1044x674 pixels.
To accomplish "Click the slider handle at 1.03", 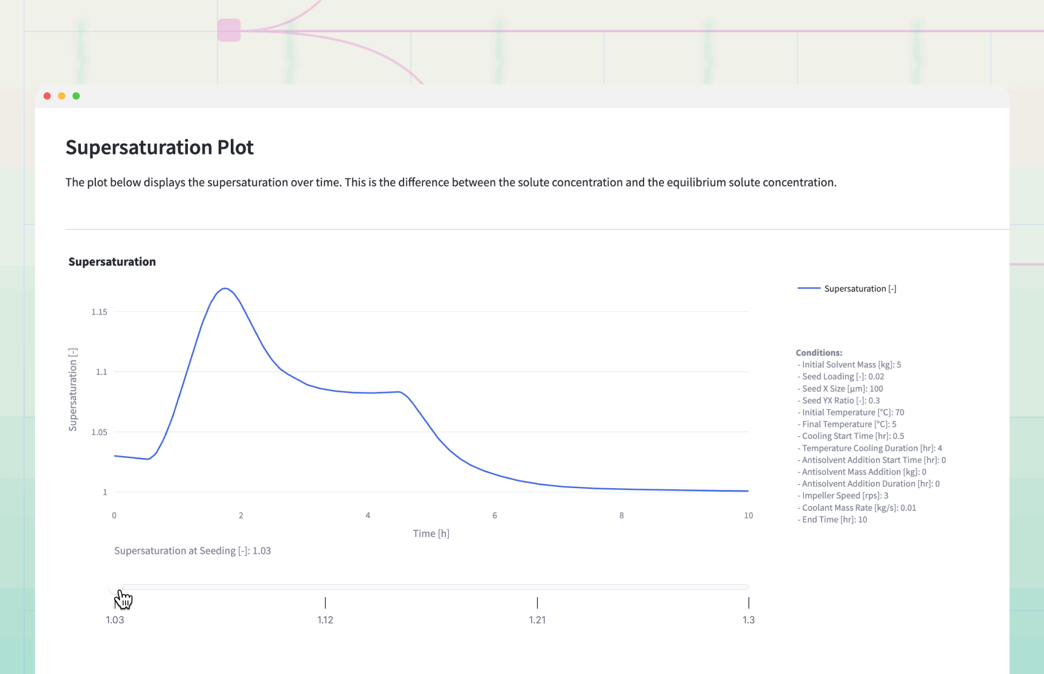I will [115, 587].
